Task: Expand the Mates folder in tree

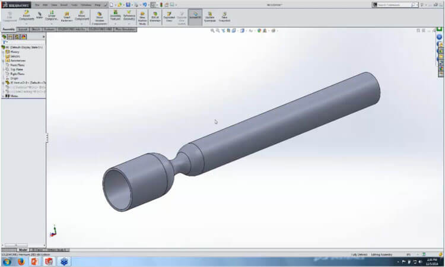Action: click(x=4, y=96)
